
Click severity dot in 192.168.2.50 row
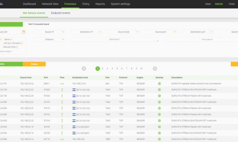click(x=159, y=139)
